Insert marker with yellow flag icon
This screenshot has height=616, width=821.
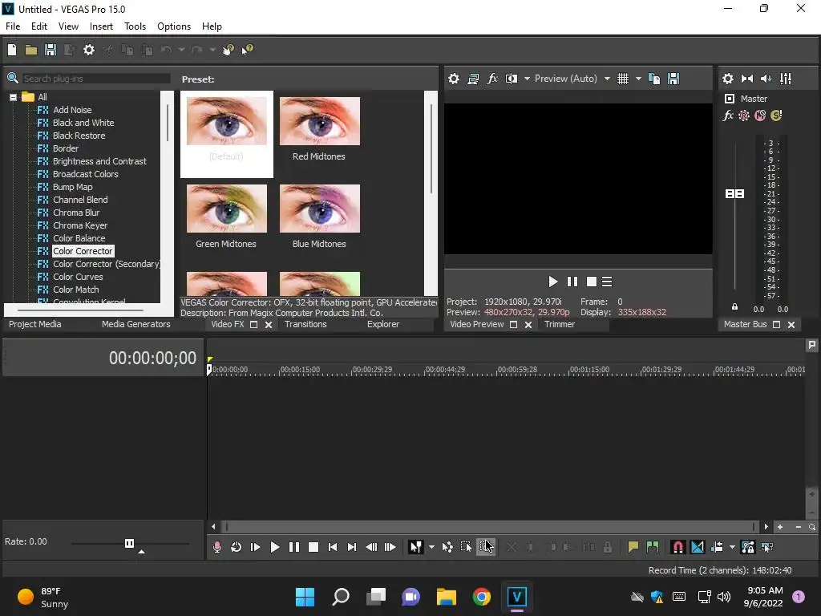[x=633, y=547]
